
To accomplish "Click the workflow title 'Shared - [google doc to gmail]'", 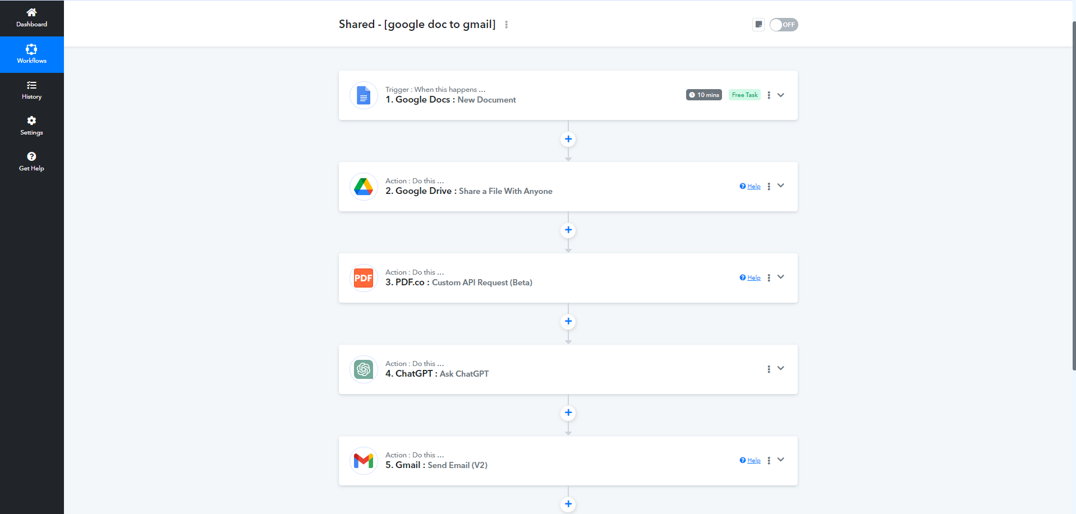I will pos(417,24).
